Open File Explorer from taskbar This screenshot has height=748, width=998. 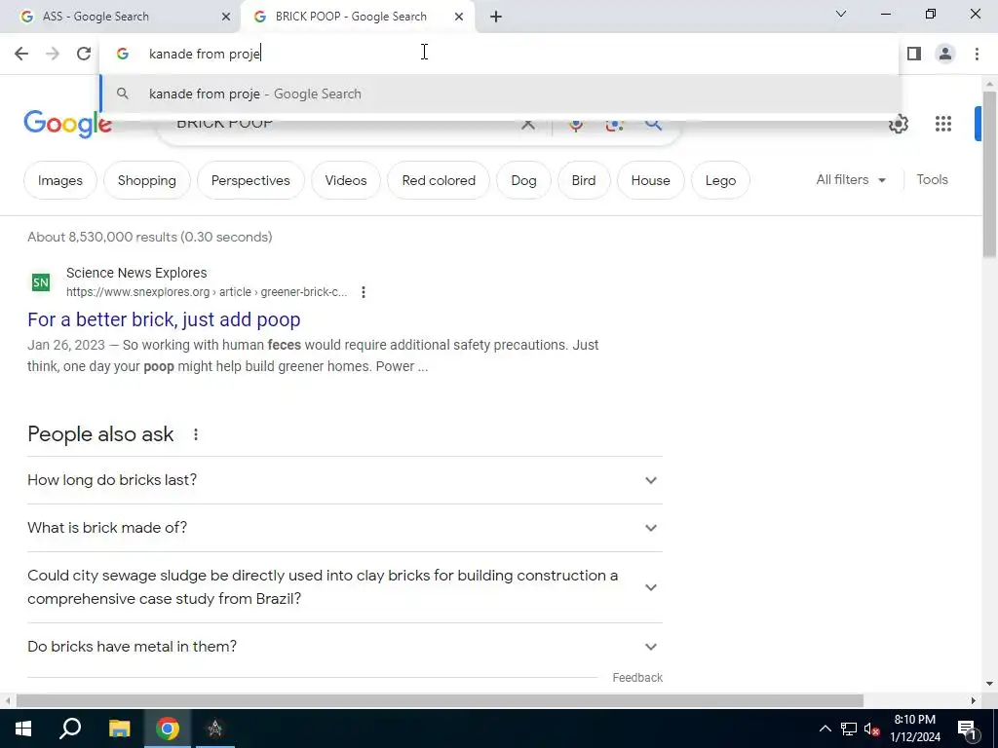click(x=119, y=729)
